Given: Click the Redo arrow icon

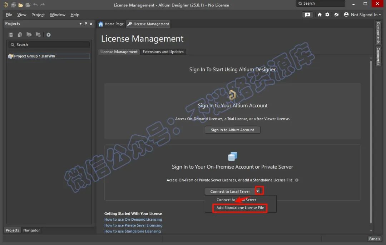Looking at the screenshot, I should tap(42, 5).
